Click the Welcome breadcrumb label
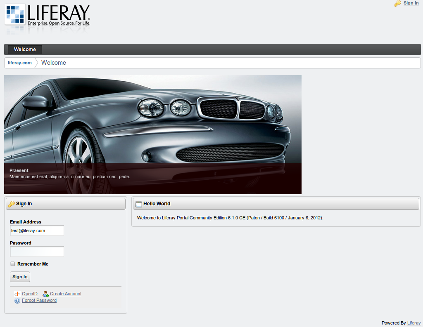 pos(53,63)
